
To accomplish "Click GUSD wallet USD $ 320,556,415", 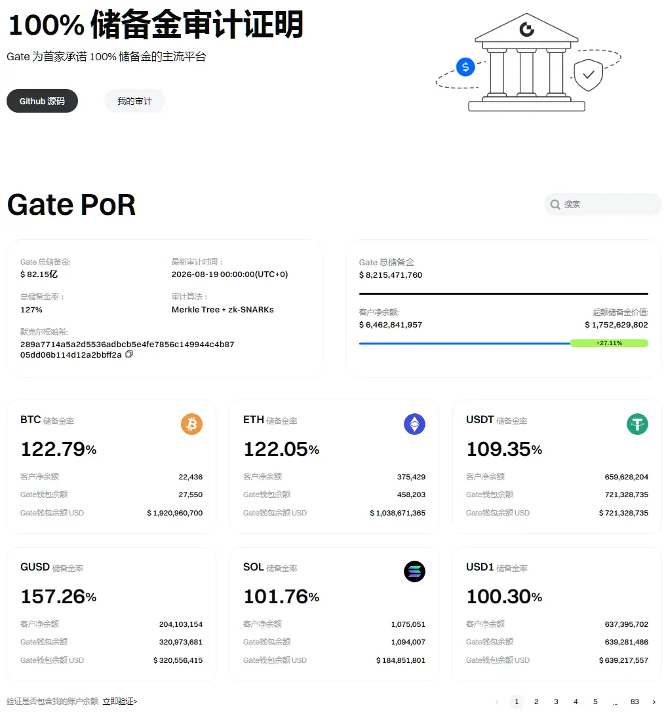I will 178,660.
